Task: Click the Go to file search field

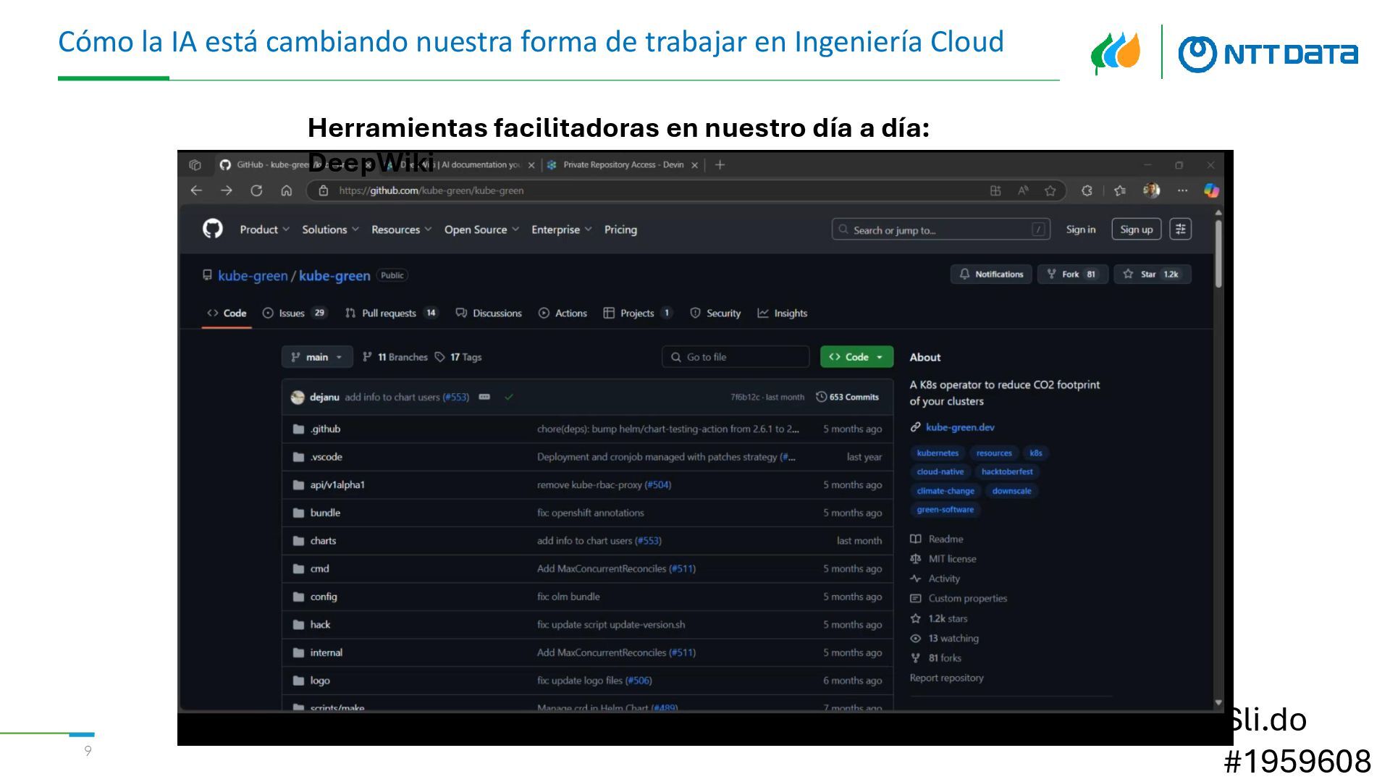Action: point(736,357)
